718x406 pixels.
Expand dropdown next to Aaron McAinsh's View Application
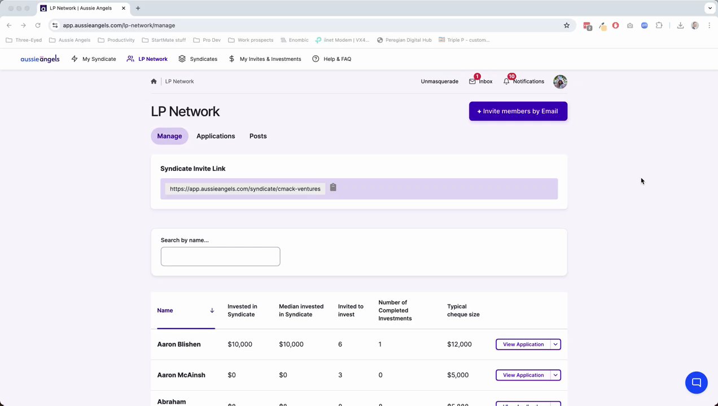point(555,375)
